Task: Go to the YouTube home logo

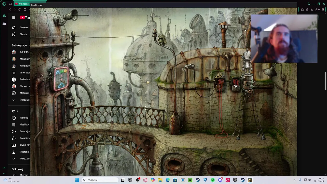Action: point(25,17)
